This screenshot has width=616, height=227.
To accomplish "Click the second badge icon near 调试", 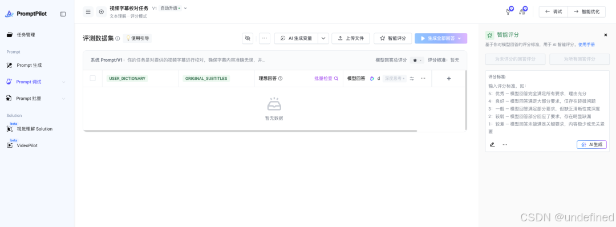I will 523,11.
